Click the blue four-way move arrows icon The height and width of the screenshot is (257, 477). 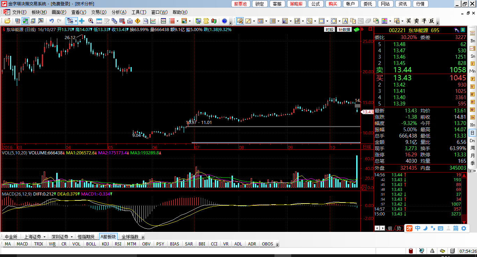tap(82, 21)
